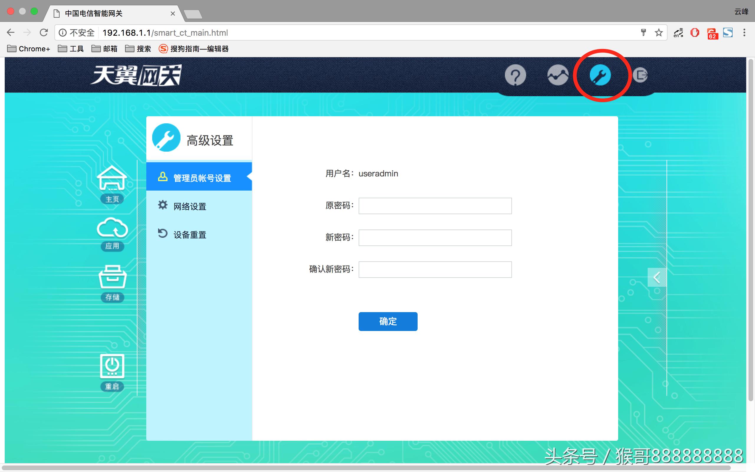The height and width of the screenshot is (472, 755).
Task: Open the network statistics icon
Action: (558, 76)
